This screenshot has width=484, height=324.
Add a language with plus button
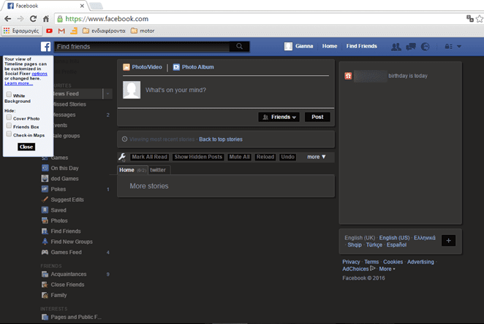pyautogui.click(x=448, y=241)
